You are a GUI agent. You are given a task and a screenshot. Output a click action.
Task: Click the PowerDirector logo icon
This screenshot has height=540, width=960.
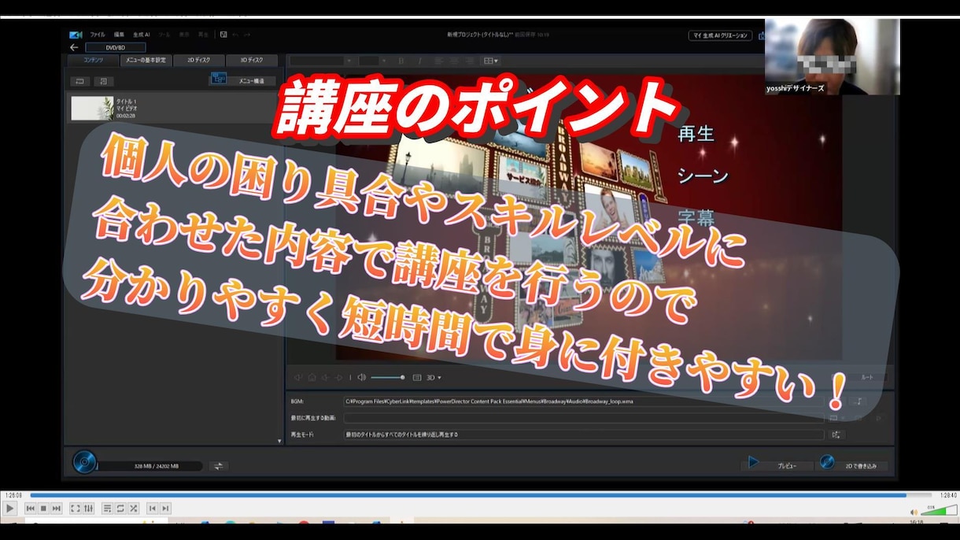[76, 35]
